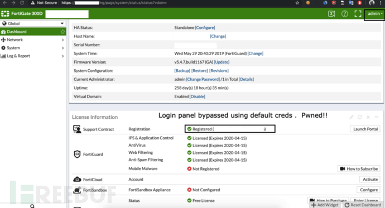Click the Support Contract icon
This screenshot has width=385, height=208.
pos(77,129)
